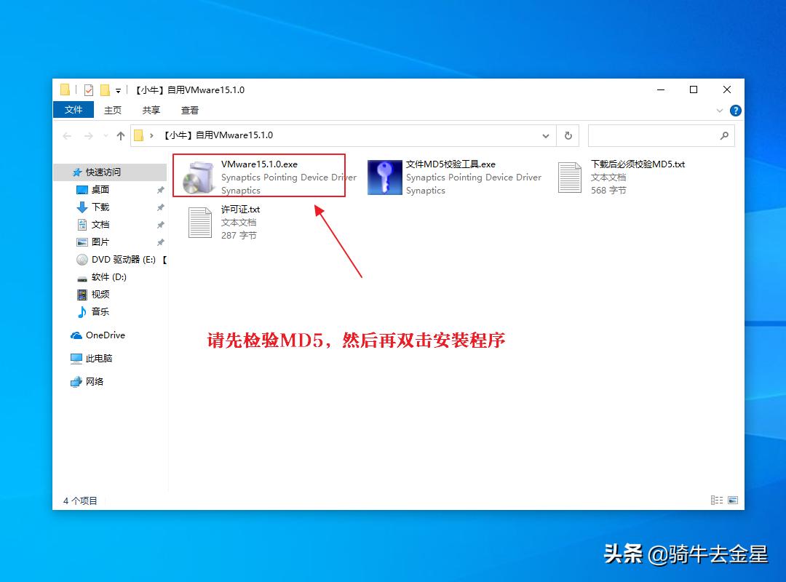Select the 文件MD5校验工具.exe key icon

384,176
